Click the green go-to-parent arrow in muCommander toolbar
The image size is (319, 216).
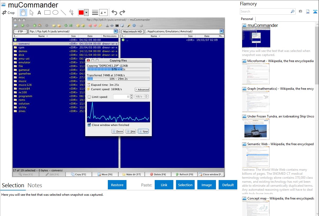coord(35,26)
